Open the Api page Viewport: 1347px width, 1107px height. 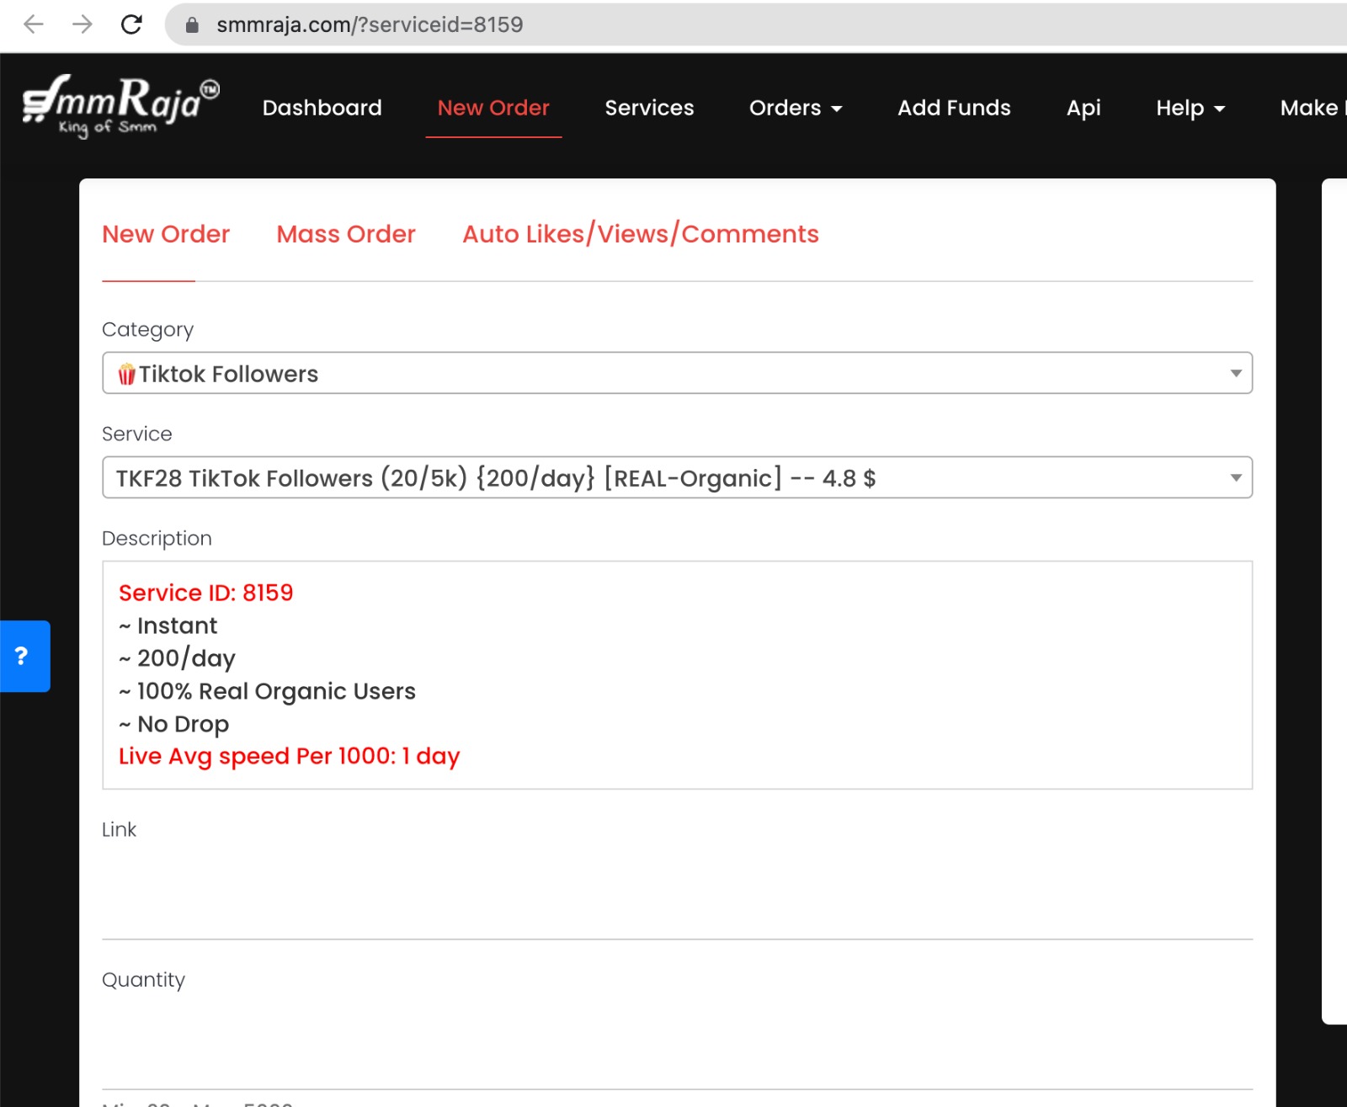coord(1083,108)
